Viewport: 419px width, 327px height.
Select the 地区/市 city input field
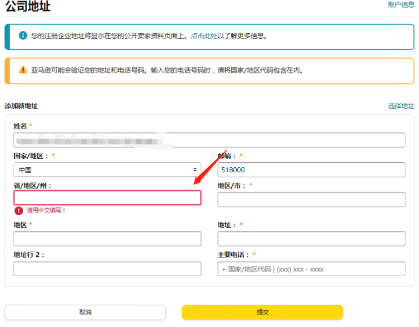point(311,200)
